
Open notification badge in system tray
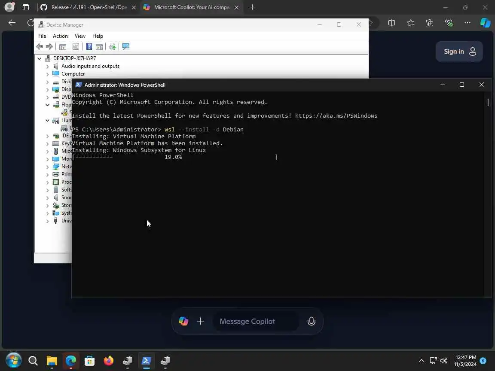tap(483, 360)
